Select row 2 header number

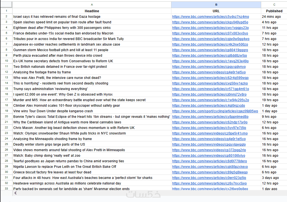click(6, 16)
